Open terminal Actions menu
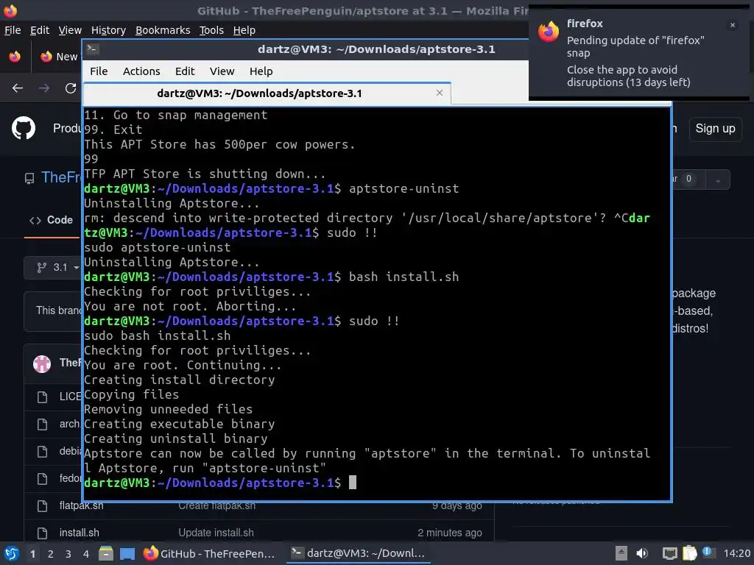The height and width of the screenshot is (565, 754). coord(141,71)
